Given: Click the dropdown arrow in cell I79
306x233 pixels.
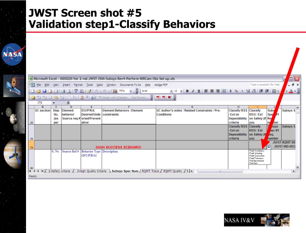Looking at the screenshot, I should click(269, 147).
